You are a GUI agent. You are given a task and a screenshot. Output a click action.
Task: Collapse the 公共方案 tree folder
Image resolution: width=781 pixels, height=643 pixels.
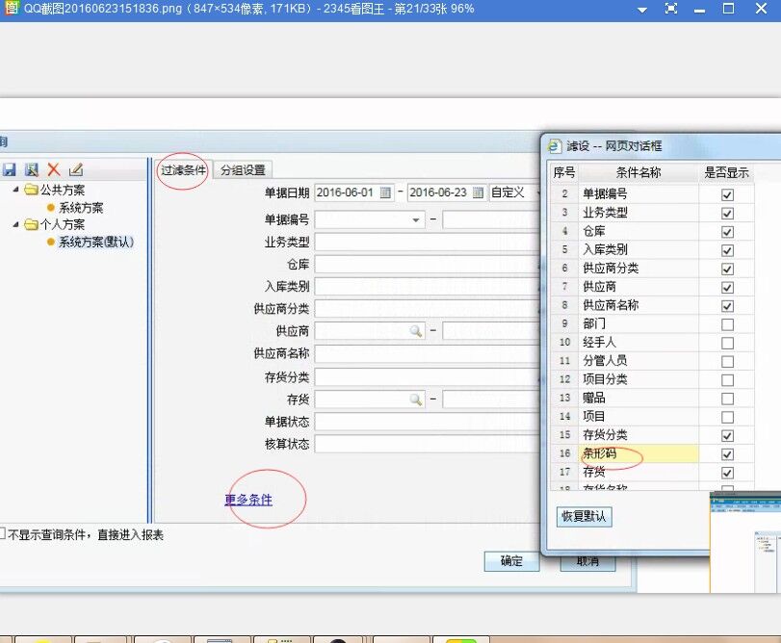click(x=16, y=190)
